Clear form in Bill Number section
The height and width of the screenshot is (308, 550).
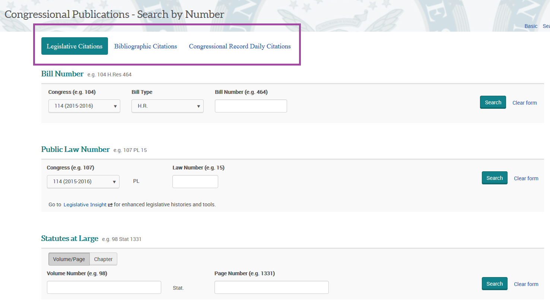(x=525, y=103)
